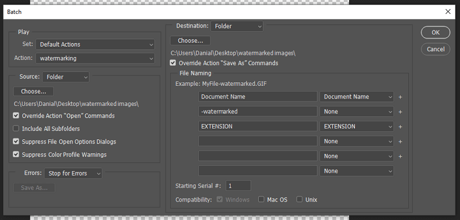Enable Include All Subfolders
This screenshot has width=460, height=220.
click(x=16, y=128)
